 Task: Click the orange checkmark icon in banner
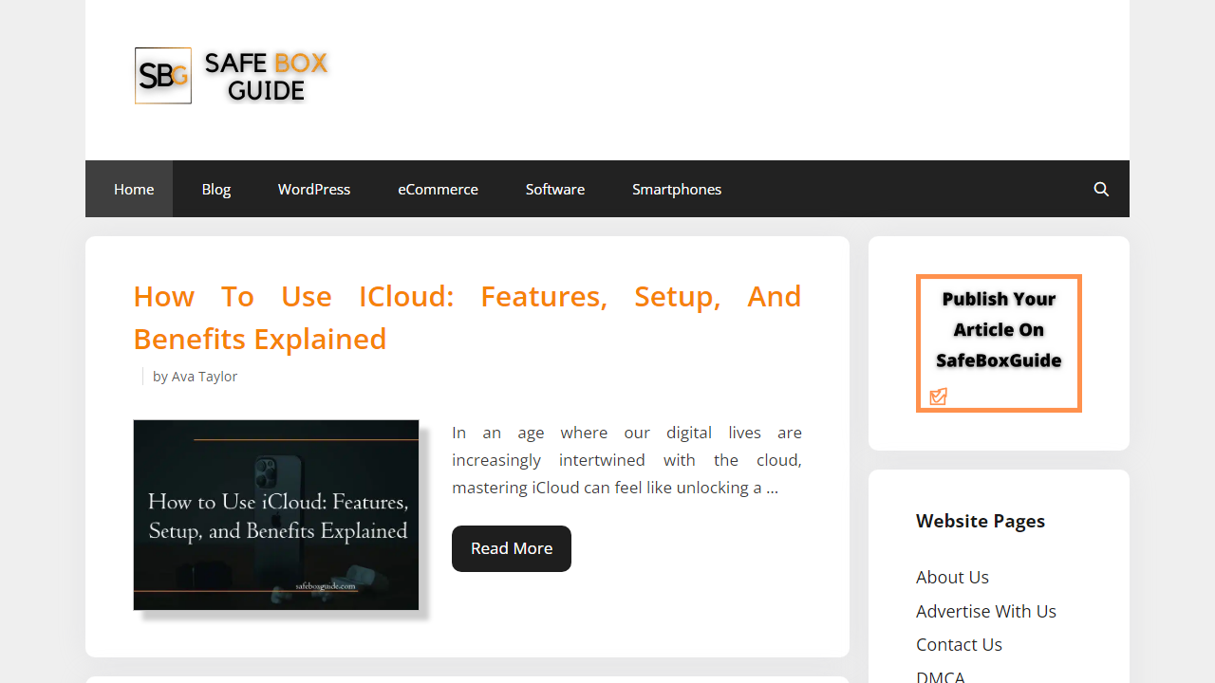(x=939, y=397)
